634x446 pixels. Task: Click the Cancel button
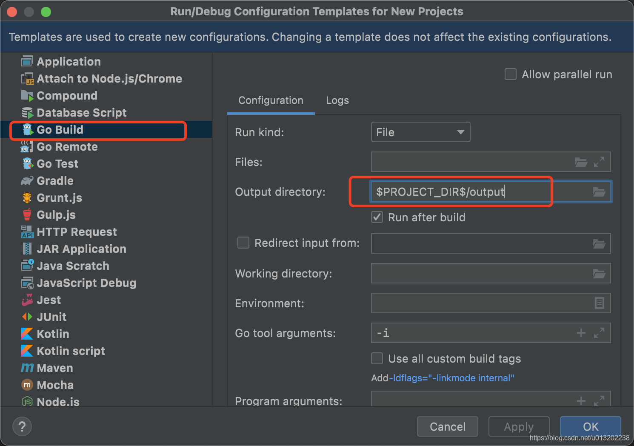pos(448,426)
